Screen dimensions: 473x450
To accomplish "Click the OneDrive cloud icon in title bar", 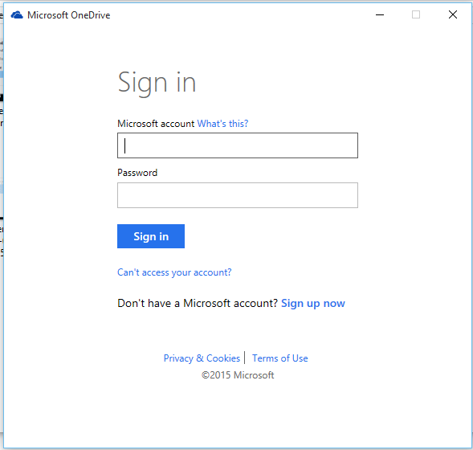I will point(17,14).
